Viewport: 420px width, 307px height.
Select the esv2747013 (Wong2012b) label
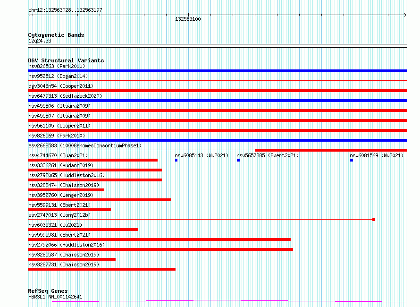click(59, 215)
